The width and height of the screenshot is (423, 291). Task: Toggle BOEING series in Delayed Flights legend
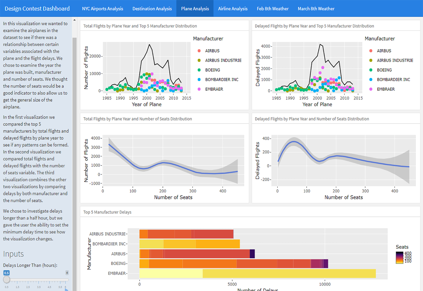point(384,70)
